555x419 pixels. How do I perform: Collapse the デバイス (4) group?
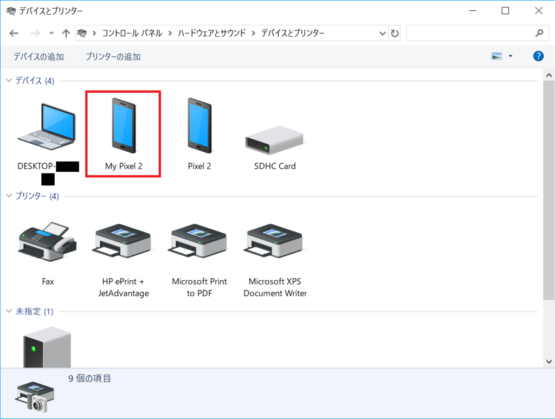(9, 80)
